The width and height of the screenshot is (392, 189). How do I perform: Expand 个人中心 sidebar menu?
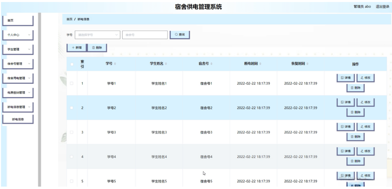click(x=18, y=35)
